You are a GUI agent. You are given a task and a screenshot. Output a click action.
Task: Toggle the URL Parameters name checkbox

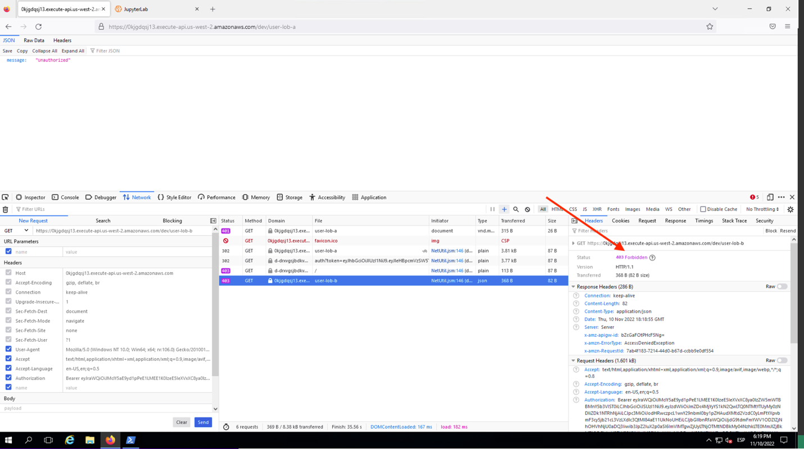click(x=8, y=251)
